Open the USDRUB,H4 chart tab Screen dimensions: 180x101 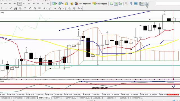click(x=124, y=98)
